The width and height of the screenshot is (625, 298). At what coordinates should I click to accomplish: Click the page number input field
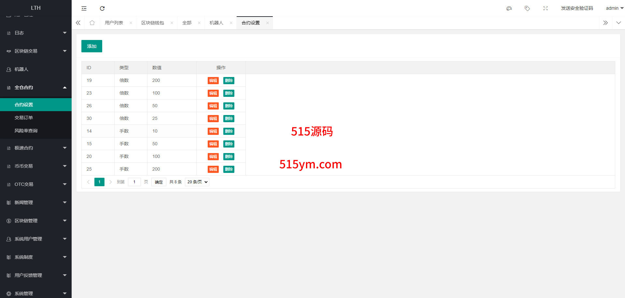[134, 182]
